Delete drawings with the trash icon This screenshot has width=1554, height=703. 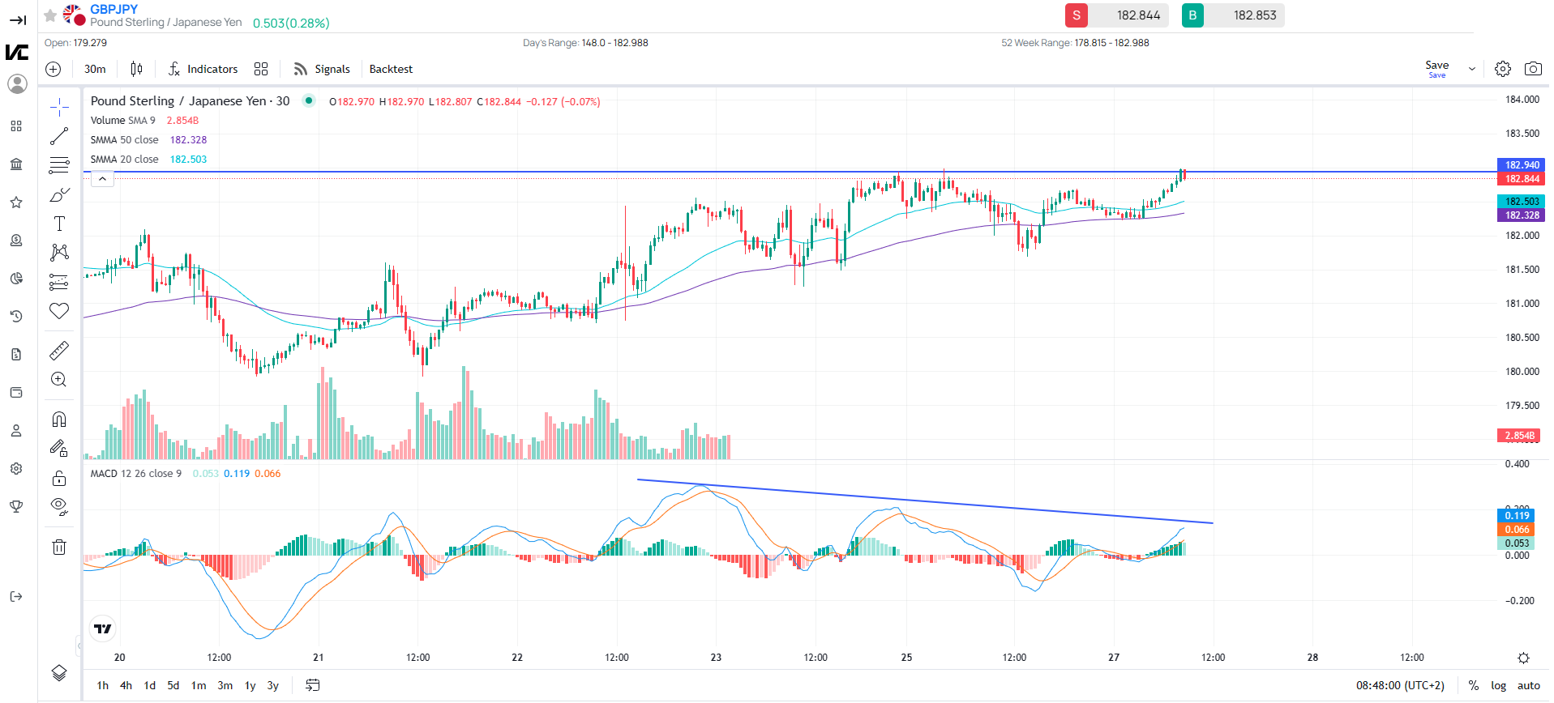point(59,547)
